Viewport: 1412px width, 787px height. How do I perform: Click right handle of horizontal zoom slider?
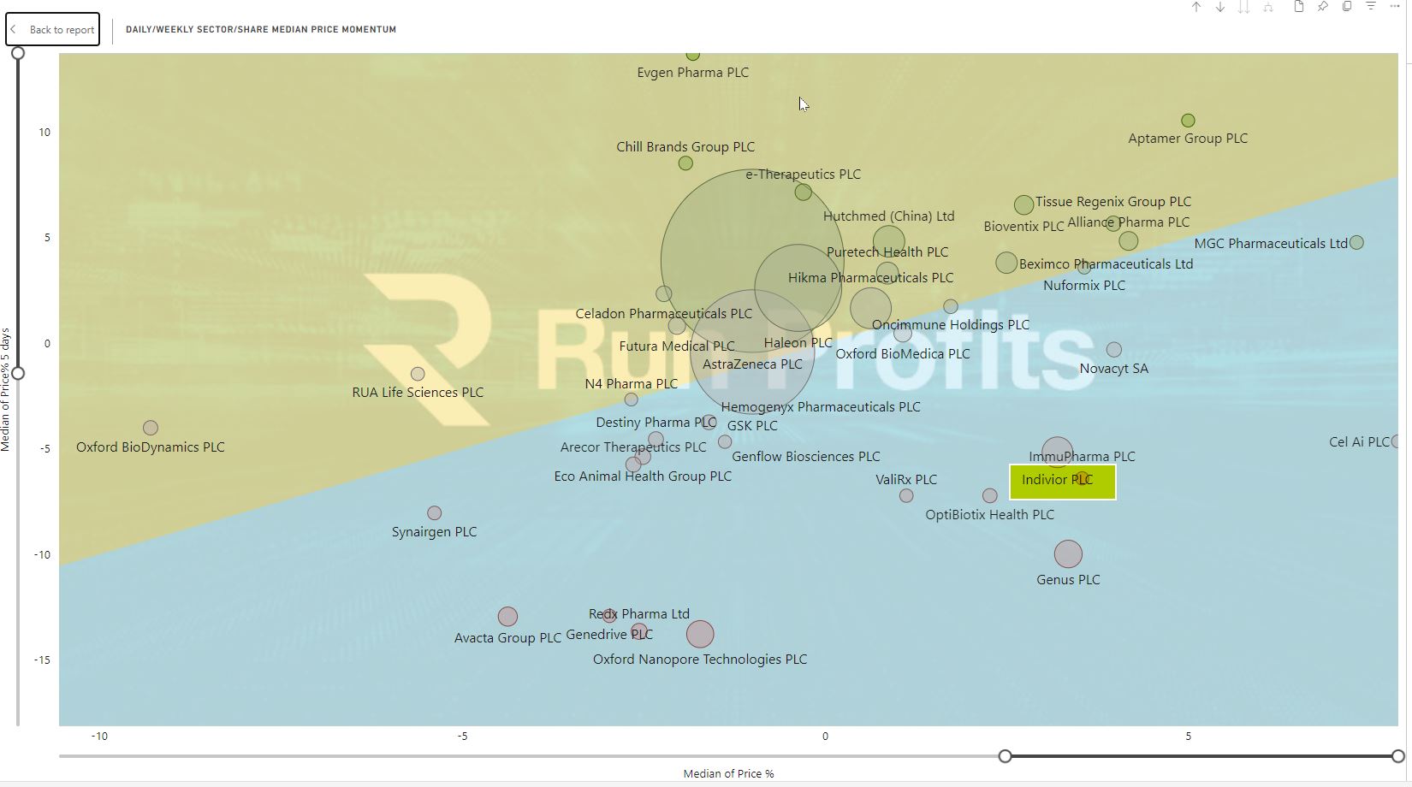(x=1397, y=756)
